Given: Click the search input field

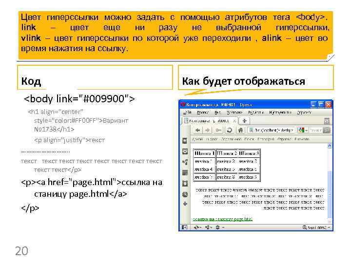Looking at the screenshot, I should [315, 130].
